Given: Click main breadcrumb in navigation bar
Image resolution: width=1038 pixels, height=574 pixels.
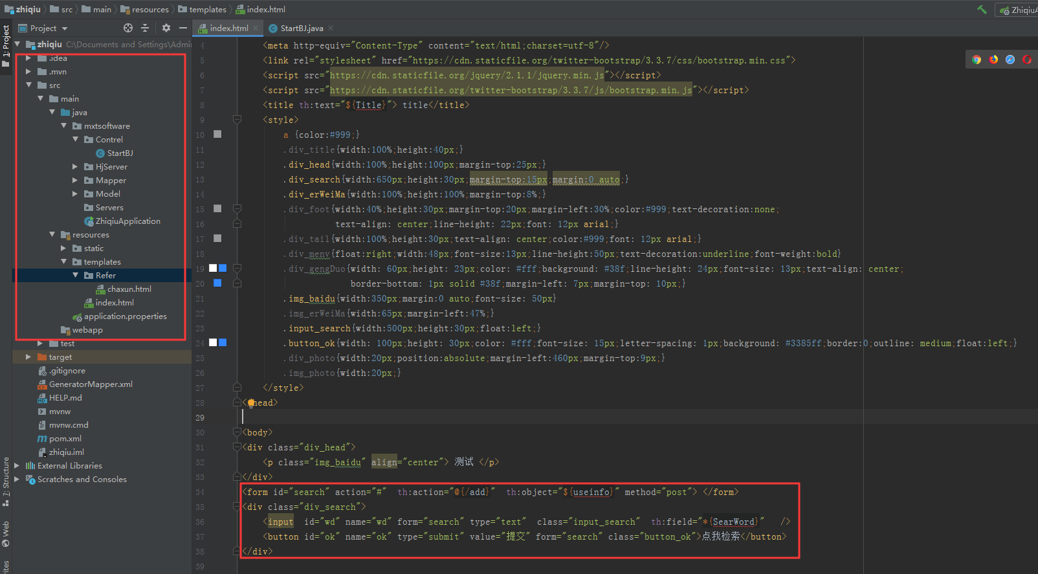Looking at the screenshot, I should [x=96, y=9].
